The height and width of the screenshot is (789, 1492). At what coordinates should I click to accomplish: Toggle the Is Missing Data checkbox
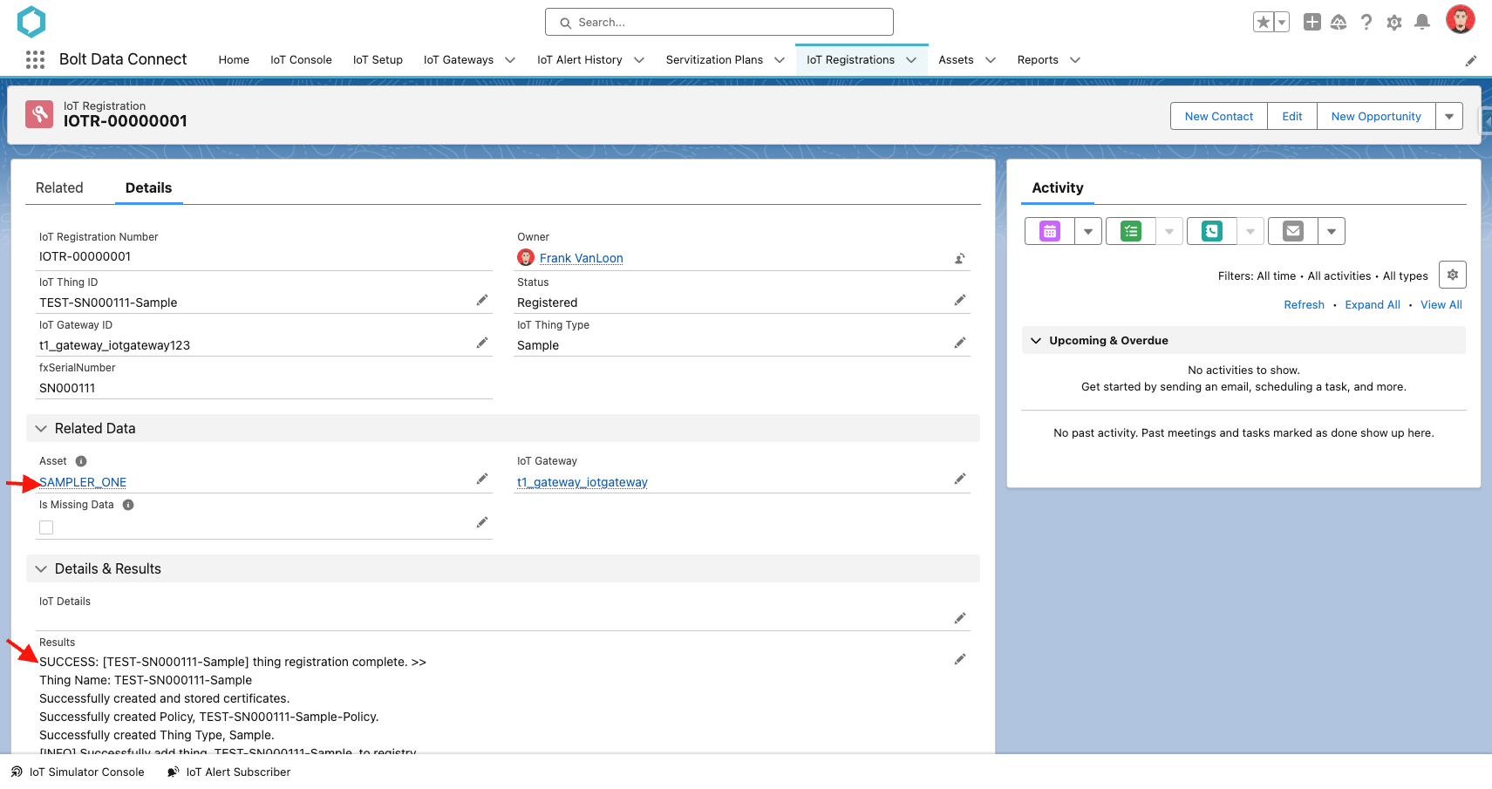point(46,527)
